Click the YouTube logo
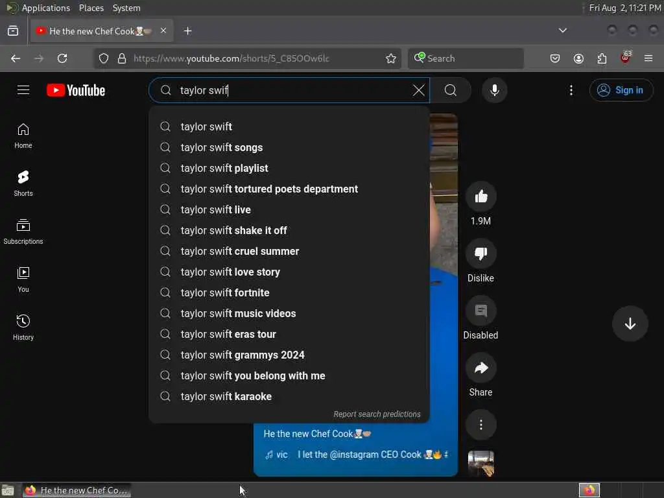This screenshot has width=664, height=498. 76,90
